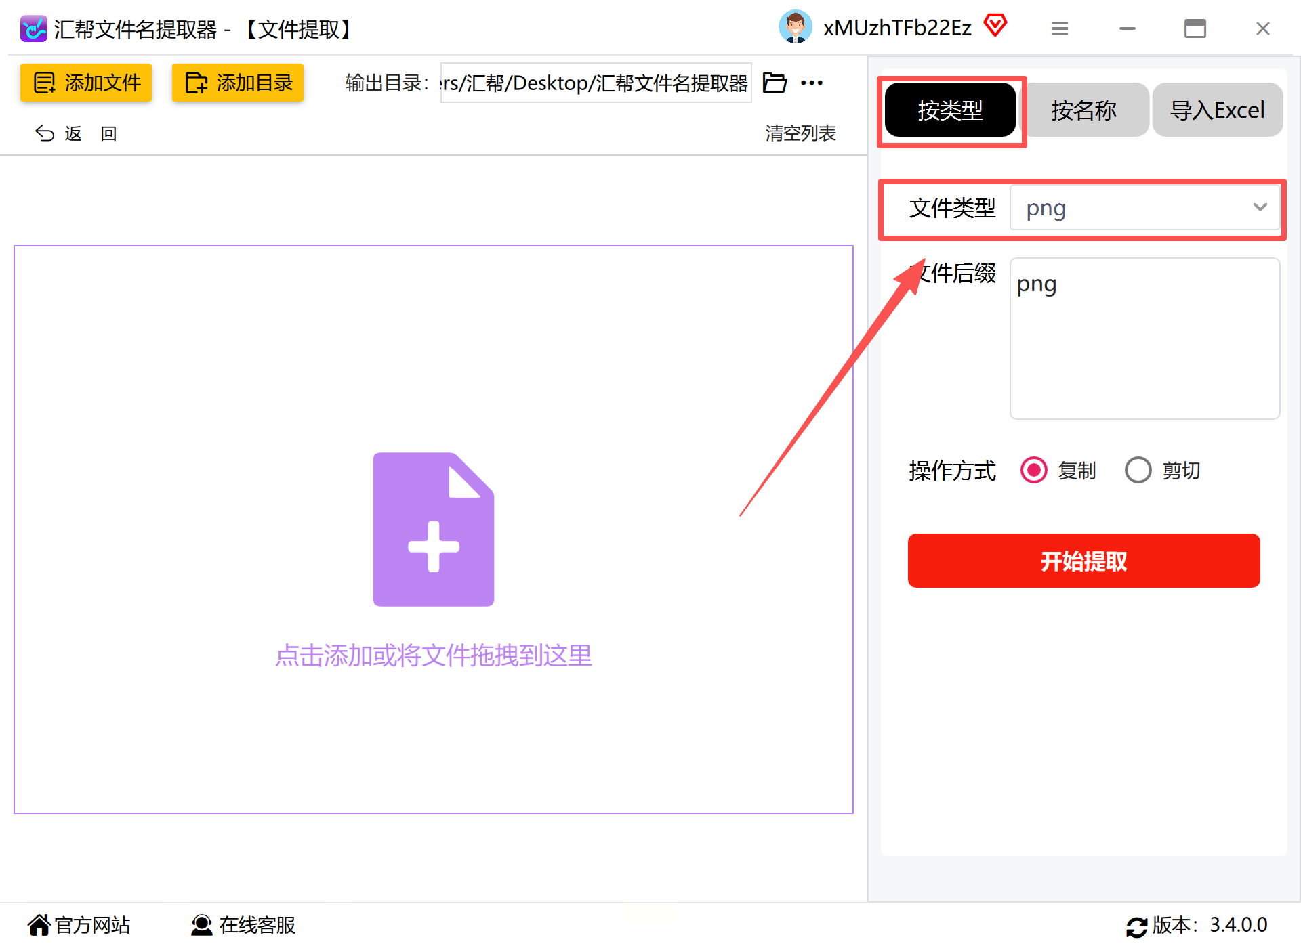1301x948 pixels.
Task: Switch to the 导入Excel tab
Action: (1217, 110)
